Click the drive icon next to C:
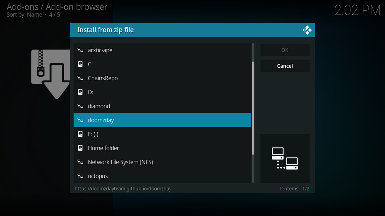 coord(80,64)
